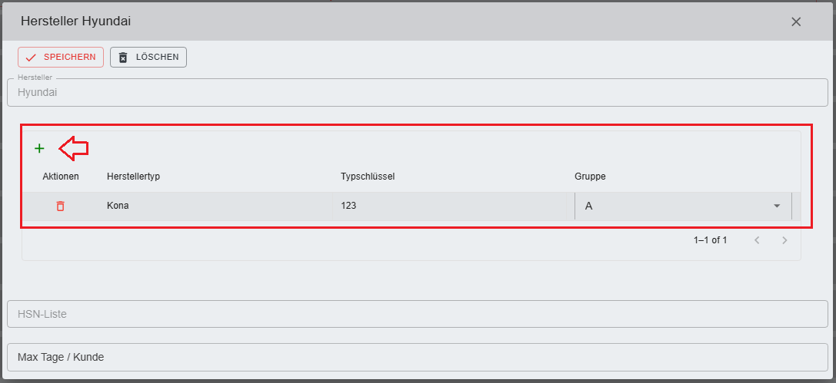
Task: Click the pagination text 1–1 of 1
Action: [x=710, y=240]
